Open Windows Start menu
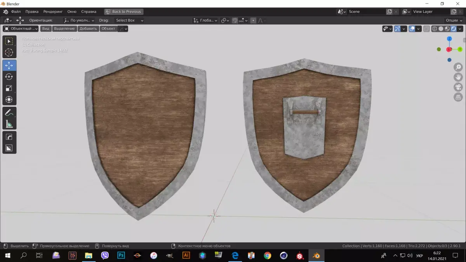Screen dimensions: 466x262 point(8,255)
